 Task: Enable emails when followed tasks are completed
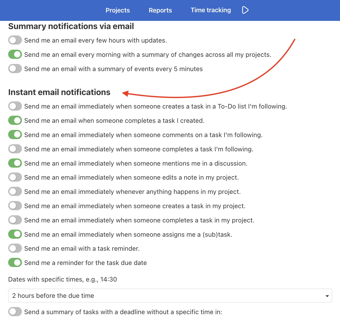[15, 149]
